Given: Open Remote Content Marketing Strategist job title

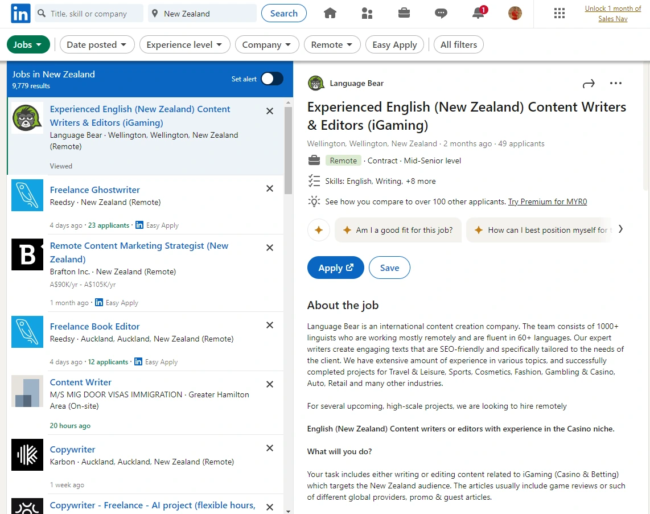Looking at the screenshot, I should (139, 252).
